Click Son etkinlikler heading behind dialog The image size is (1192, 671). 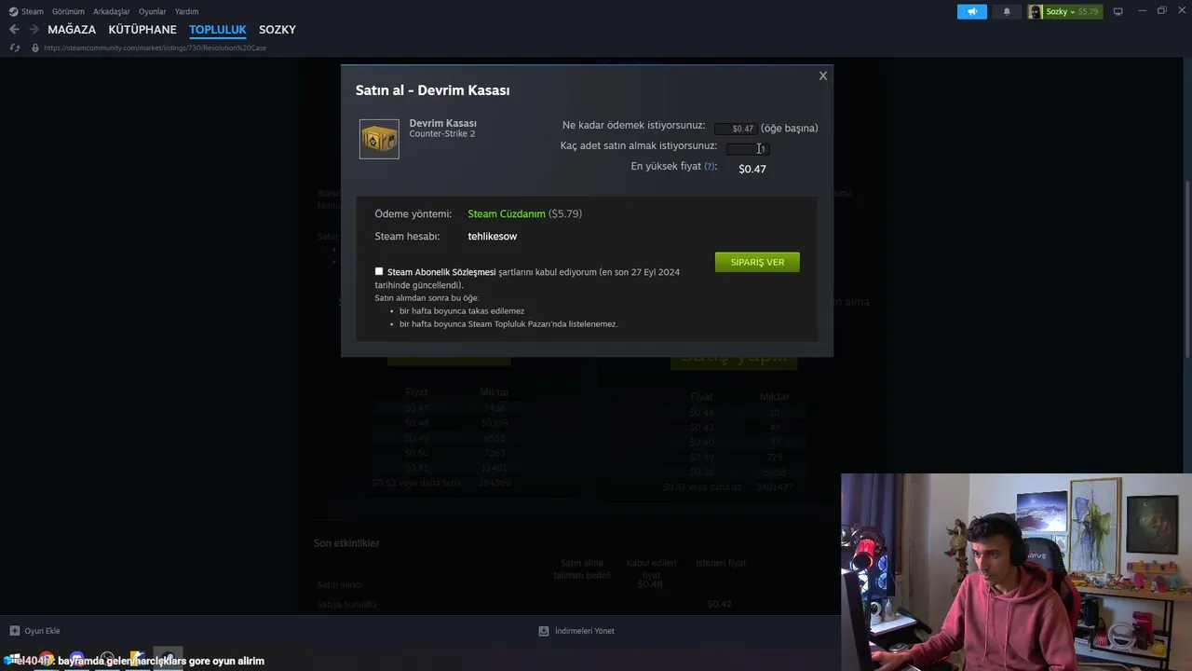coord(346,543)
